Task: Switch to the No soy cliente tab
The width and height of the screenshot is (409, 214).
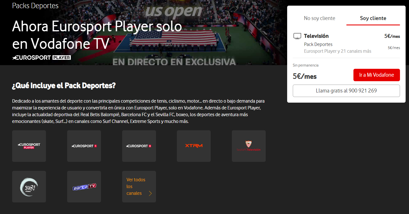Action: point(320,18)
